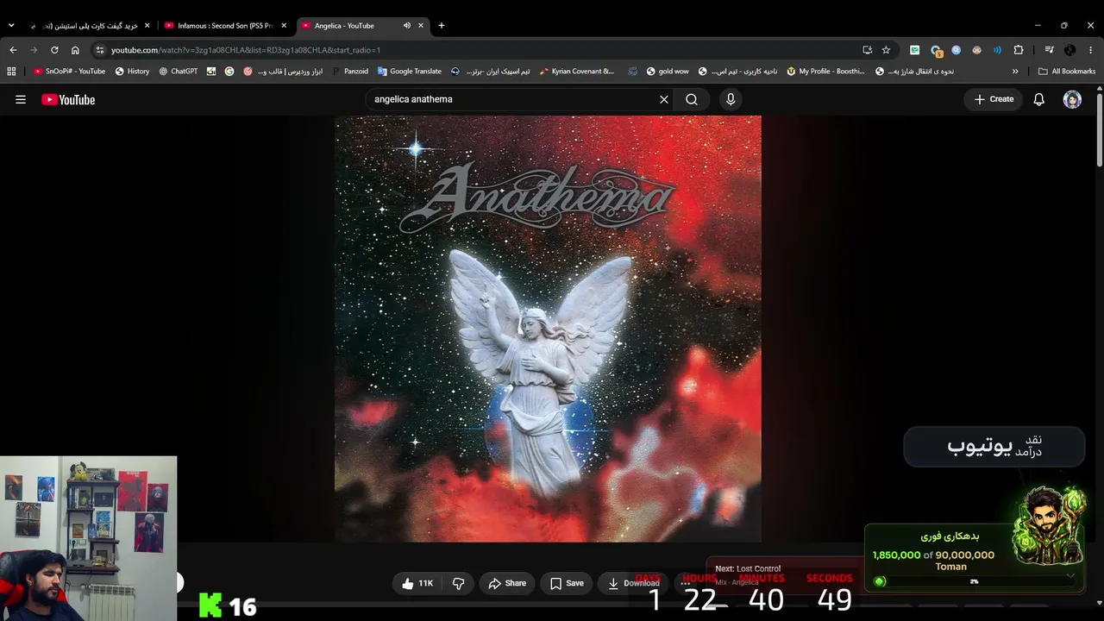
Task: Click the Anathema album art video player
Action: coord(548,329)
